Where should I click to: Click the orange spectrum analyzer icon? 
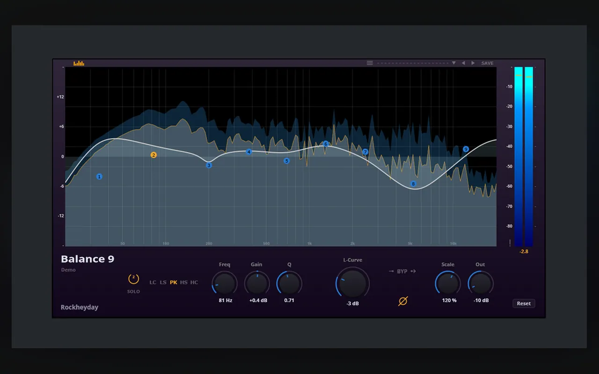tap(79, 63)
